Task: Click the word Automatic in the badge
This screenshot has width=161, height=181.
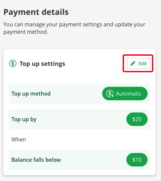Action: click(x=129, y=94)
